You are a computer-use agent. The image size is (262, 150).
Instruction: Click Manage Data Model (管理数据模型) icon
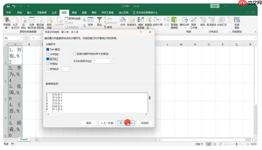click(174, 23)
